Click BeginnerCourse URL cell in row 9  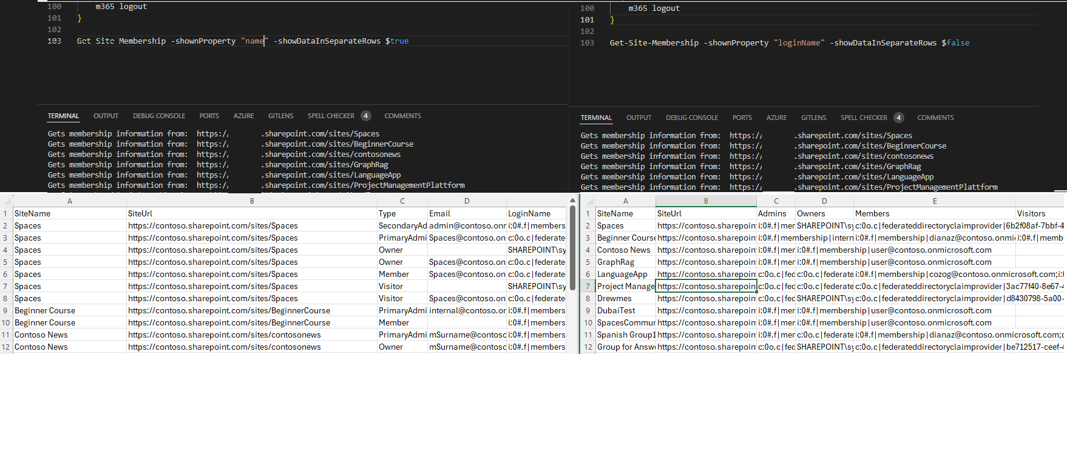tap(252, 310)
